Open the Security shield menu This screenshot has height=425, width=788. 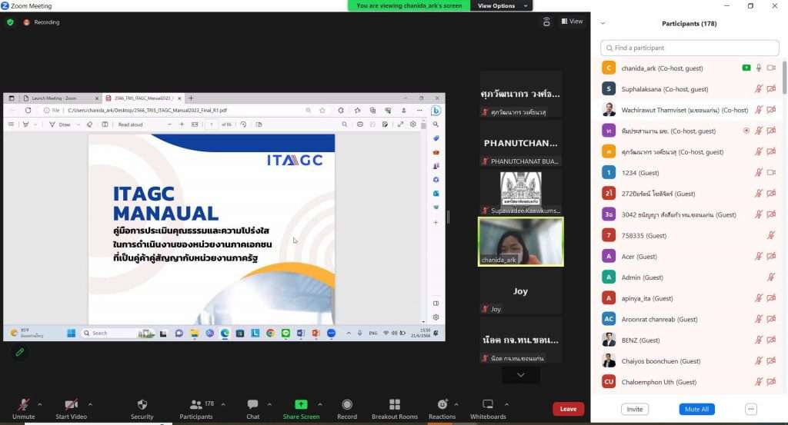(142, 409)
